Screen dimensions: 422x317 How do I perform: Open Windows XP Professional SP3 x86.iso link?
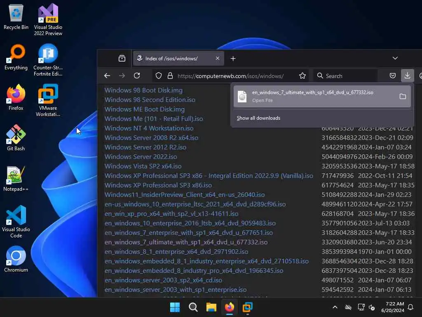pos(158,185)
